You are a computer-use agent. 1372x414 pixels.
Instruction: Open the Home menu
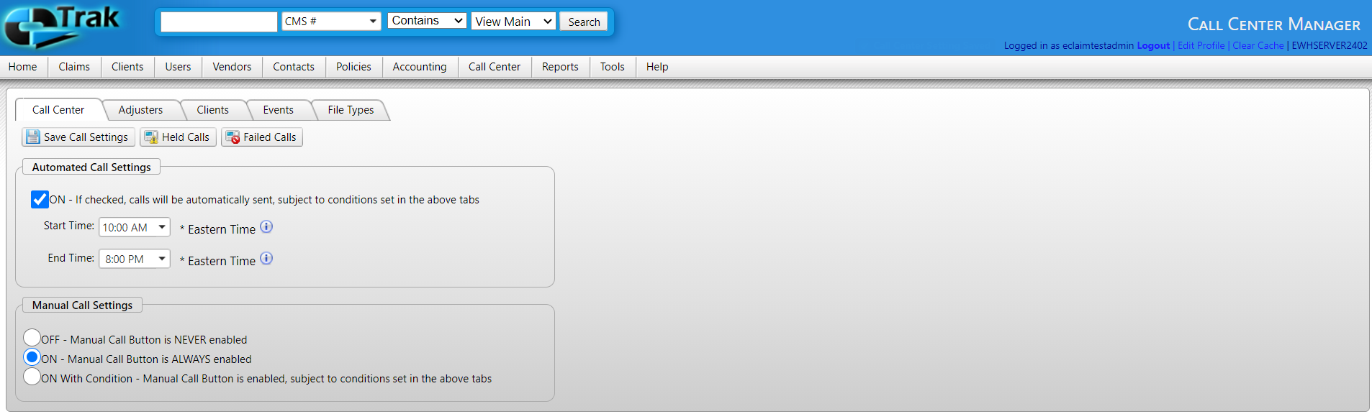pyautogui.click(x=23, y=67)
